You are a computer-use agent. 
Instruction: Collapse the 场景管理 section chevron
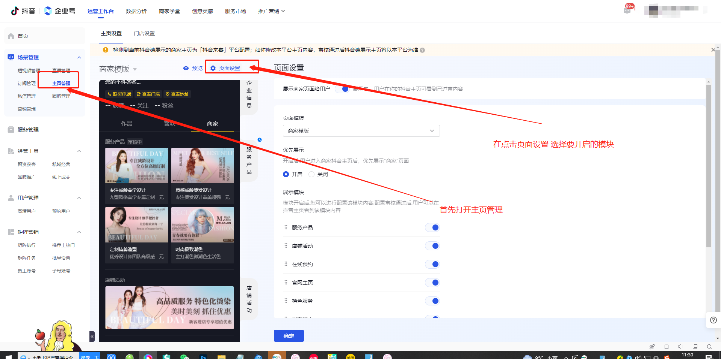[79, 57]
